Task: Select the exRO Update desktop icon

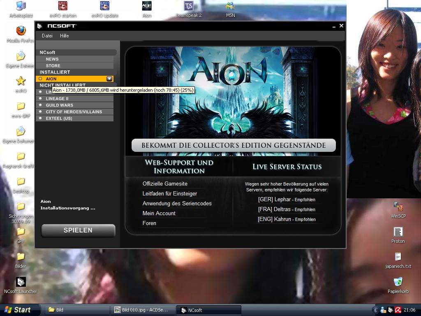Action: (105, 9)
